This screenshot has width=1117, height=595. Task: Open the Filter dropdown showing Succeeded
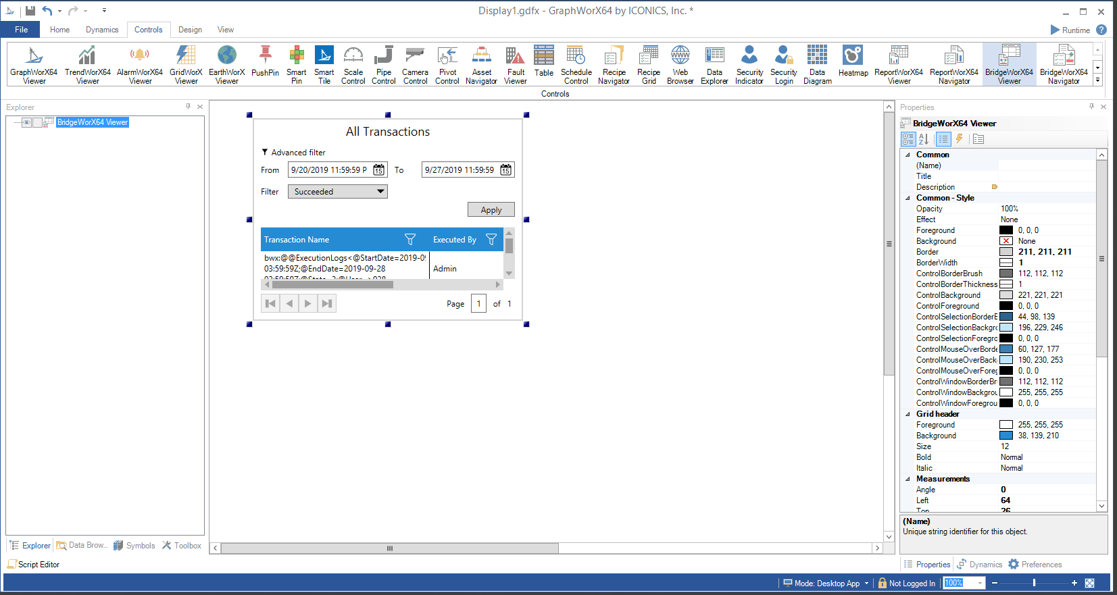(x=338, y=192)
